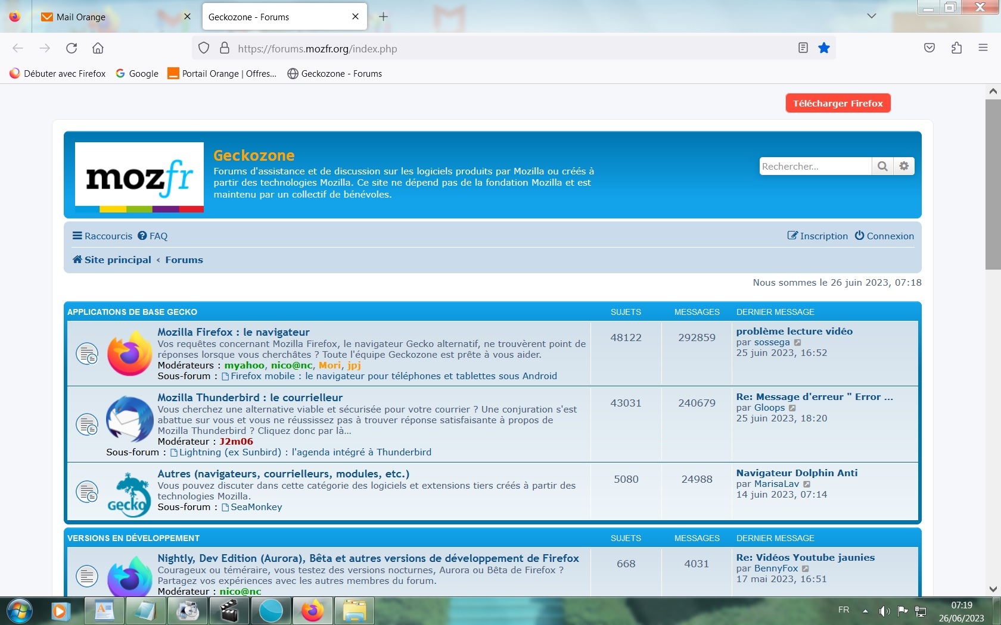Go to the Firefox home page icon
The width and height of the screenshot is (1001, 625).
pos(98,48)
